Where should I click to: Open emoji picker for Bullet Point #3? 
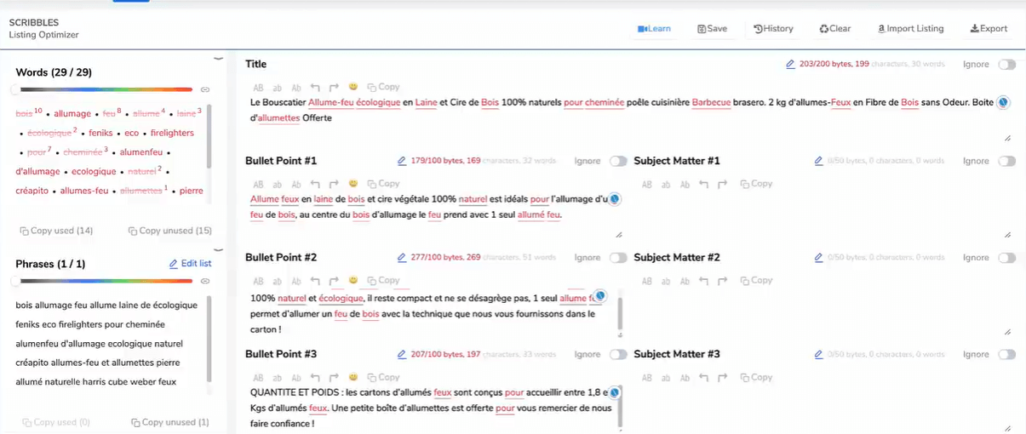[353, 378]
